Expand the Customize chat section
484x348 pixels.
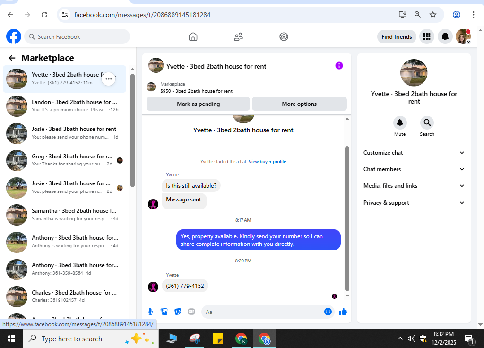point(414,153)
